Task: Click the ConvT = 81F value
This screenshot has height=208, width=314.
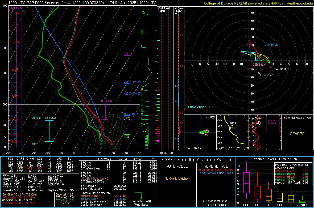Action: pos(36,182)
